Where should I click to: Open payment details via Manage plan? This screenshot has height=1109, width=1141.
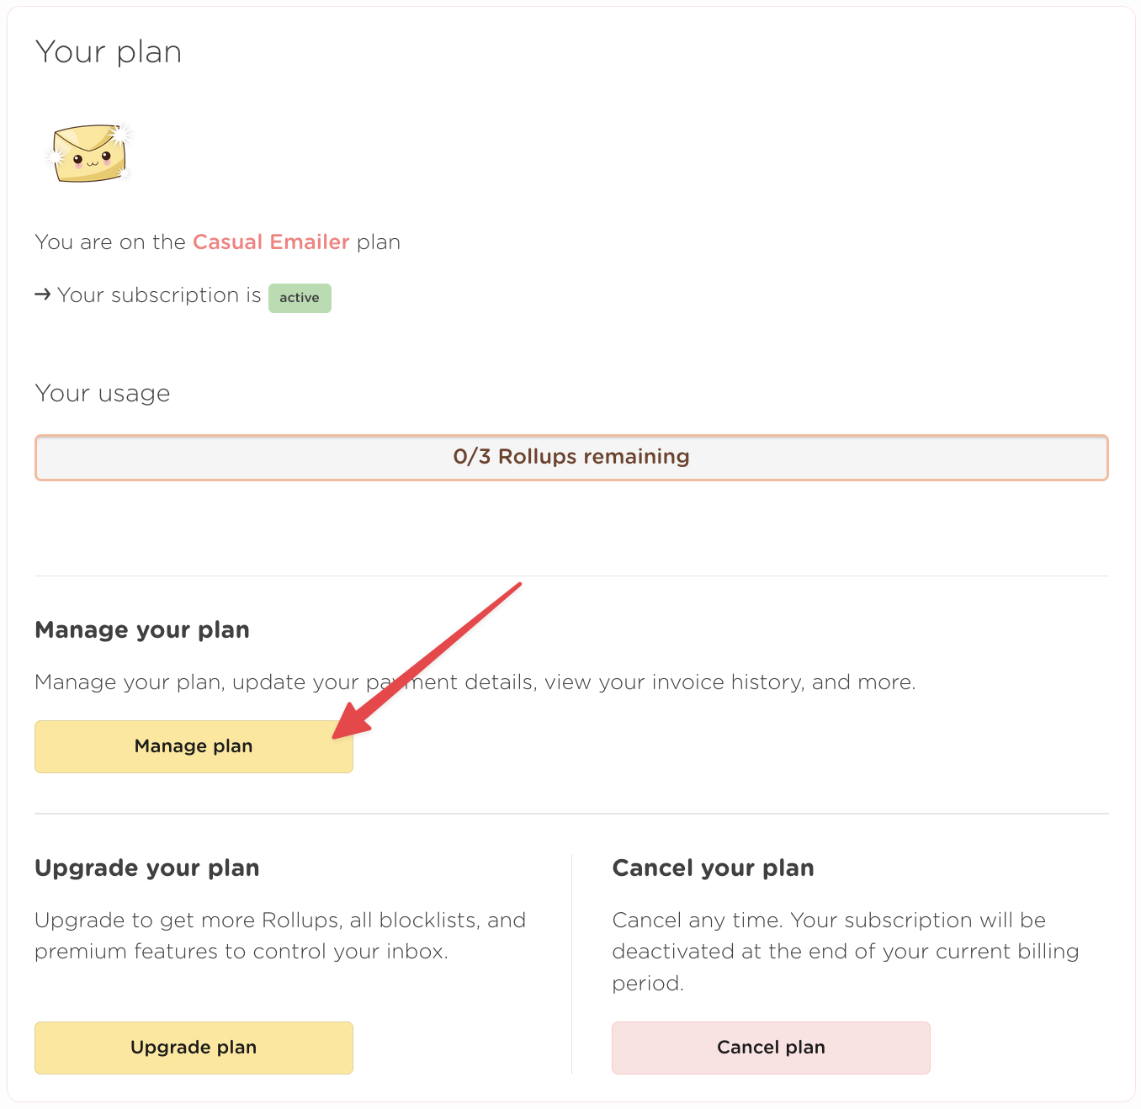click(x=193, y=746)
